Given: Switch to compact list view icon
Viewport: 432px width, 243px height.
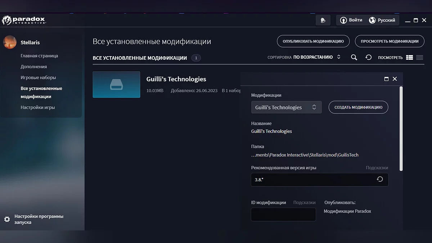Looking at the screenshot, I should coord(419,58).
